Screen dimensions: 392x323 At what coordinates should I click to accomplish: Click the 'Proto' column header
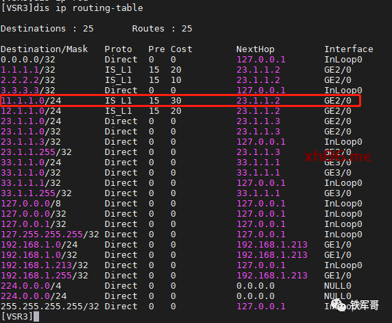[x=119, y=49]
